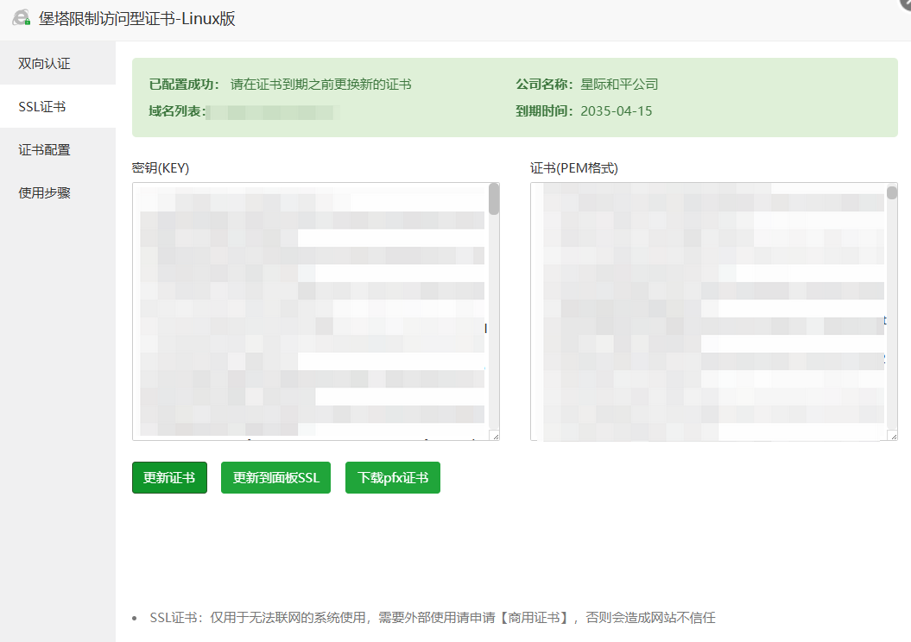Click the 更新到面板SSL button

tap(275, 477)
